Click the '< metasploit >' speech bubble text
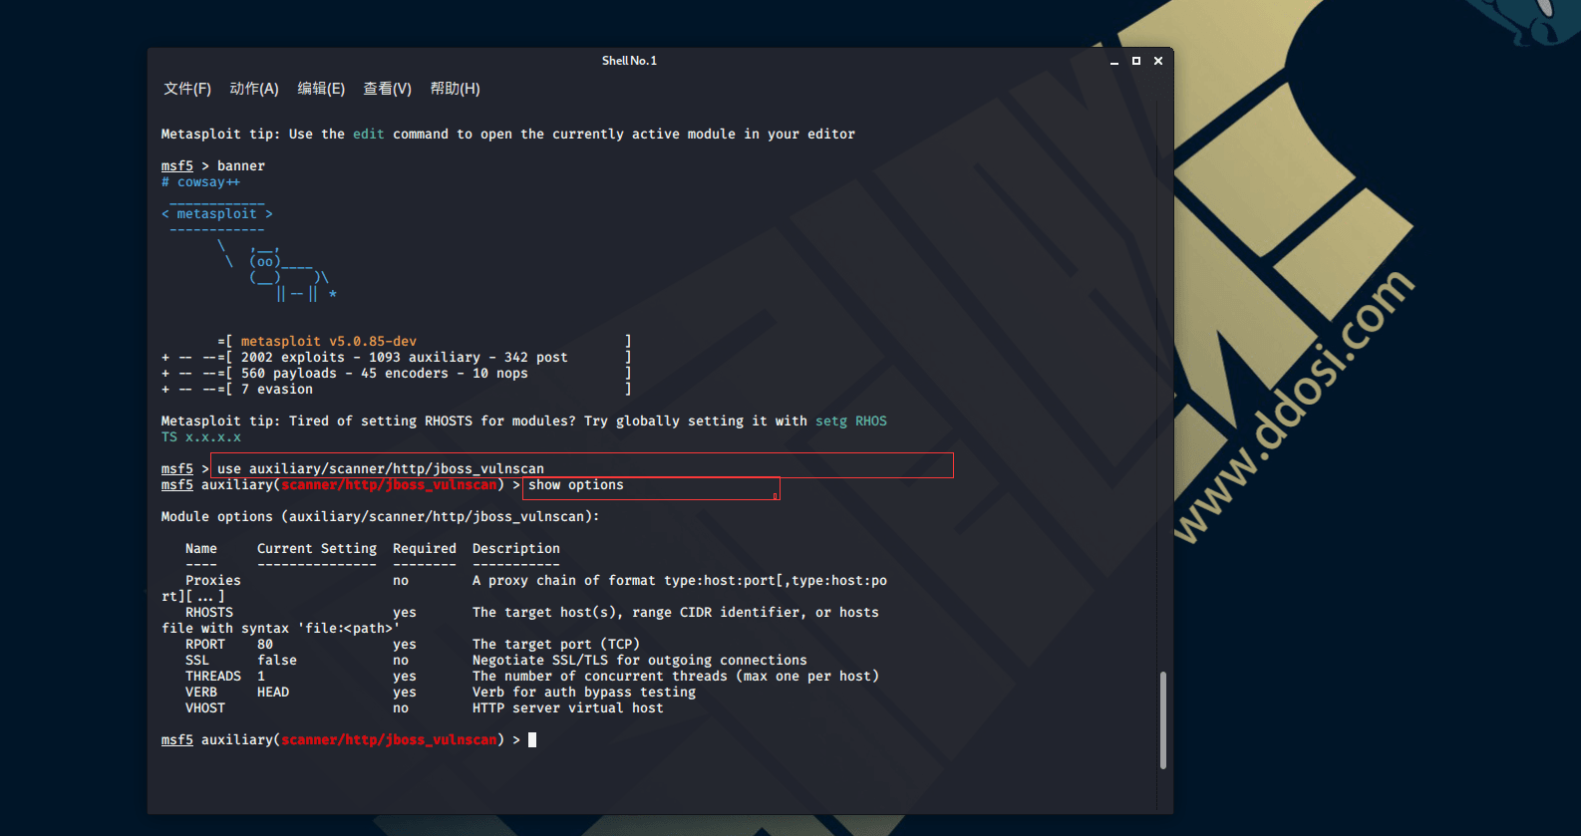 pyautogui.click(x=217, y=214)
